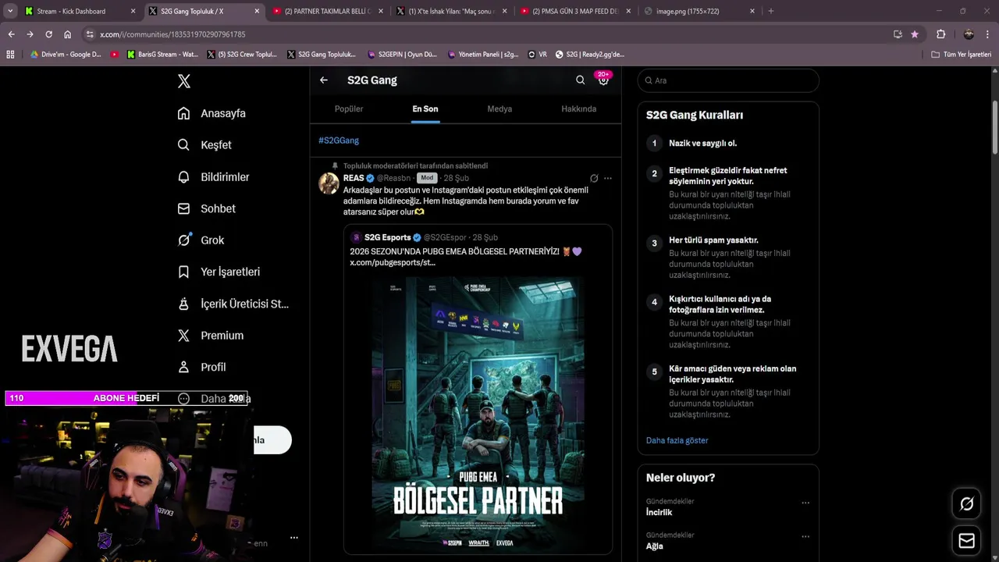Open BÖLGESEL PARTNER poster image
The height and width of the screenshot is (562, 999).
coord(478,413)
